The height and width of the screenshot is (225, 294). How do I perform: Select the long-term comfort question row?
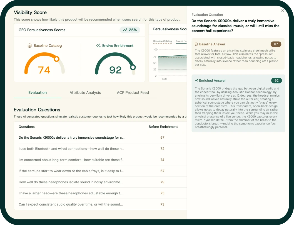(x=103, y=160)
